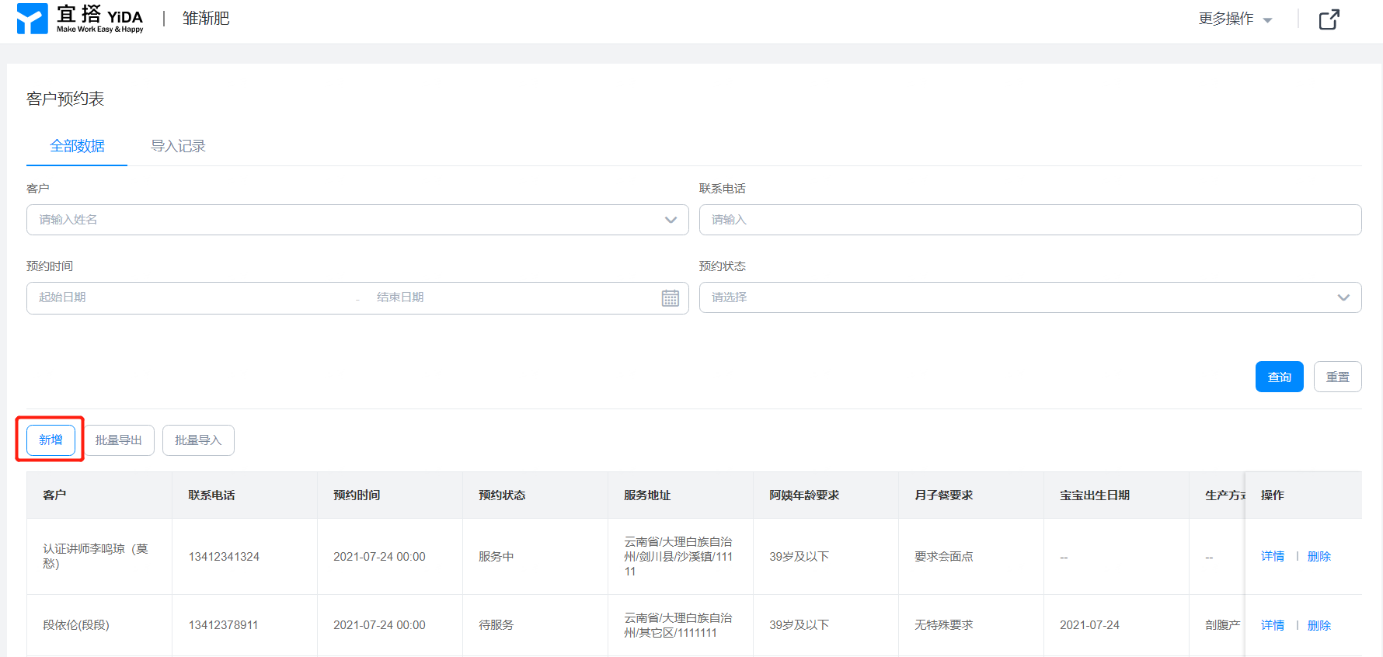The width and height of the screenshot is (1383, 657).
Task: Click the 批量导入 button
Action: click(198, 440)
